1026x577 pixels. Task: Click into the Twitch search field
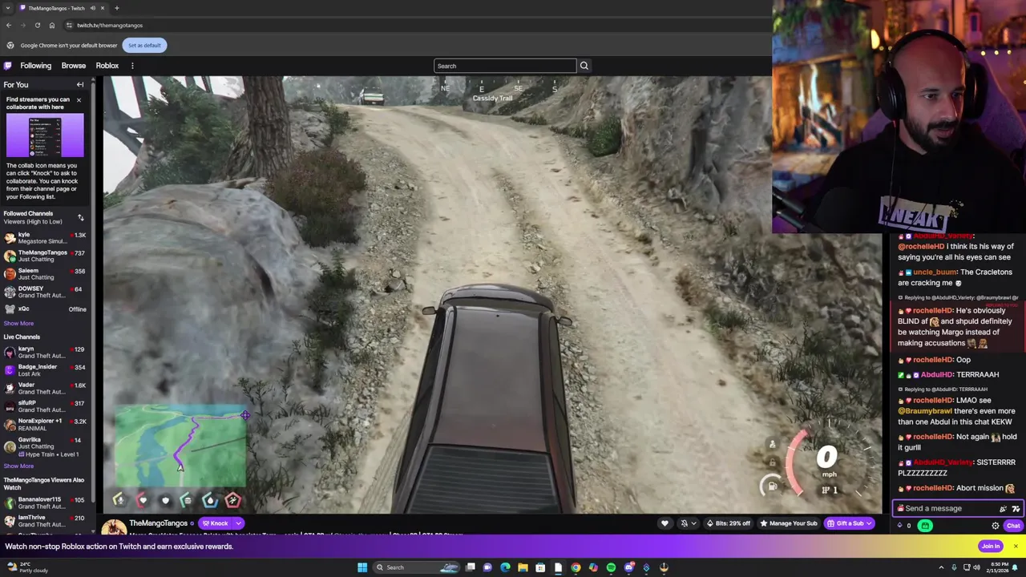(505, 66)
